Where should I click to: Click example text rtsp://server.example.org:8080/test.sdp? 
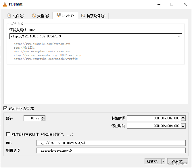47,55
